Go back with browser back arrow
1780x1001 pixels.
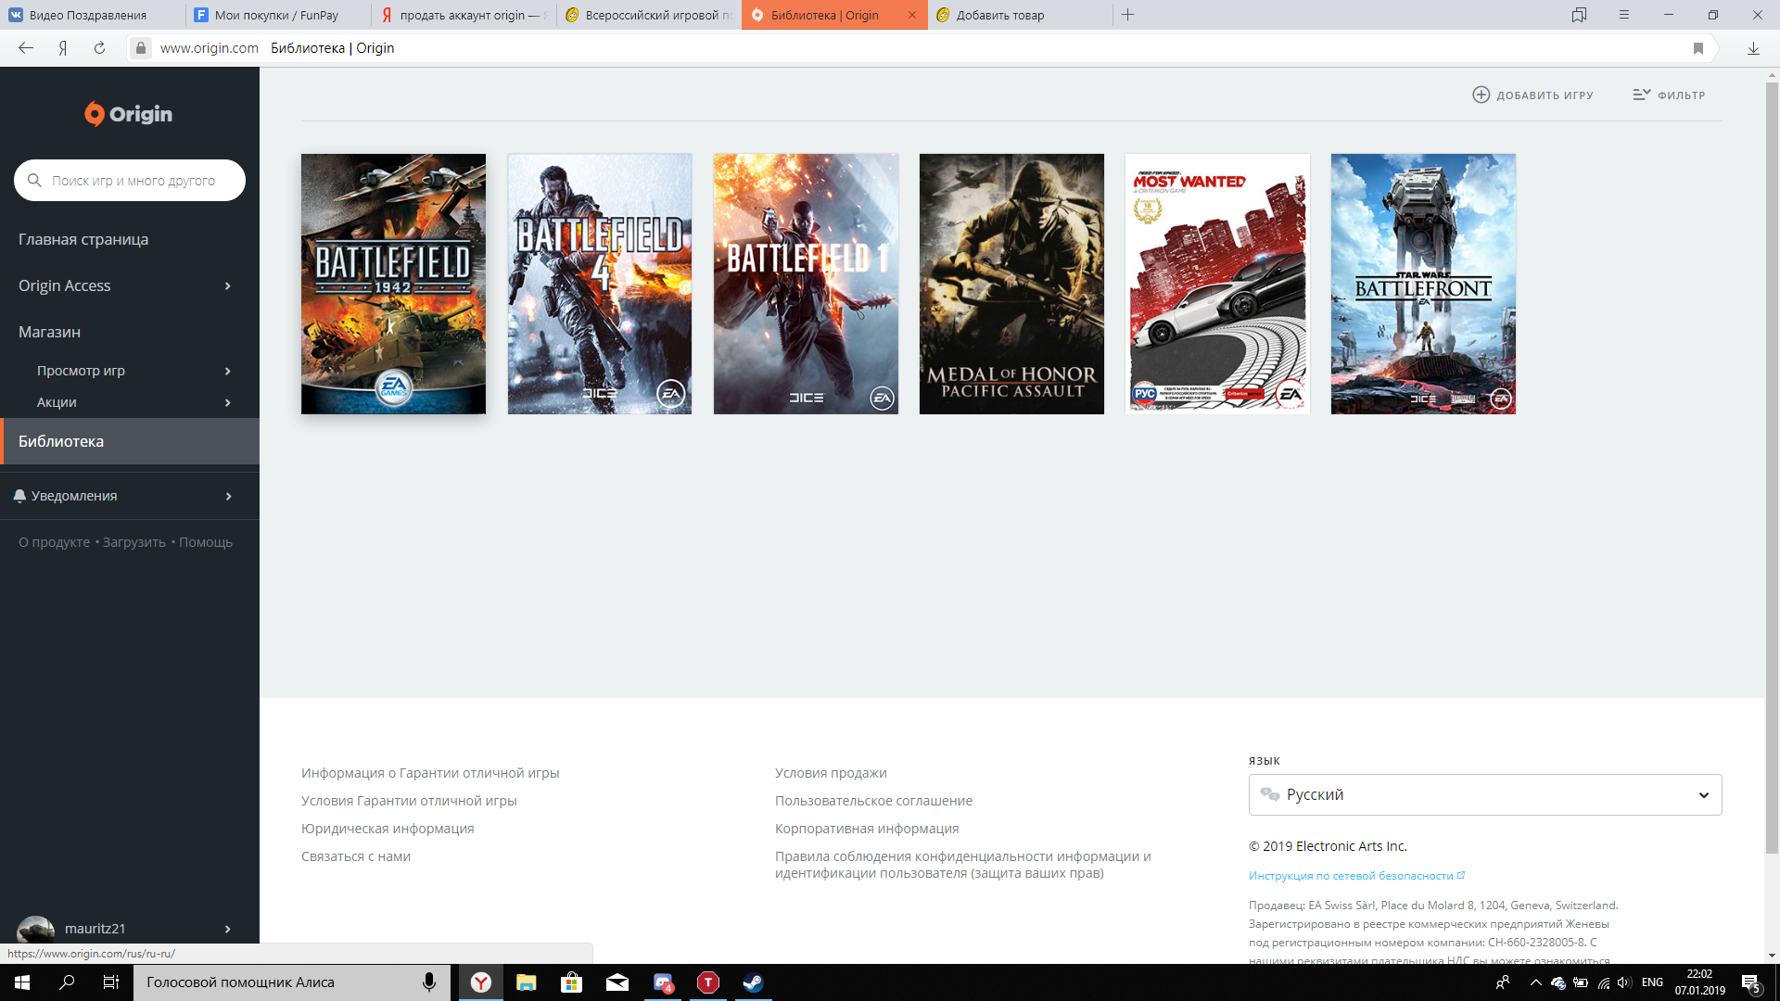26,48
